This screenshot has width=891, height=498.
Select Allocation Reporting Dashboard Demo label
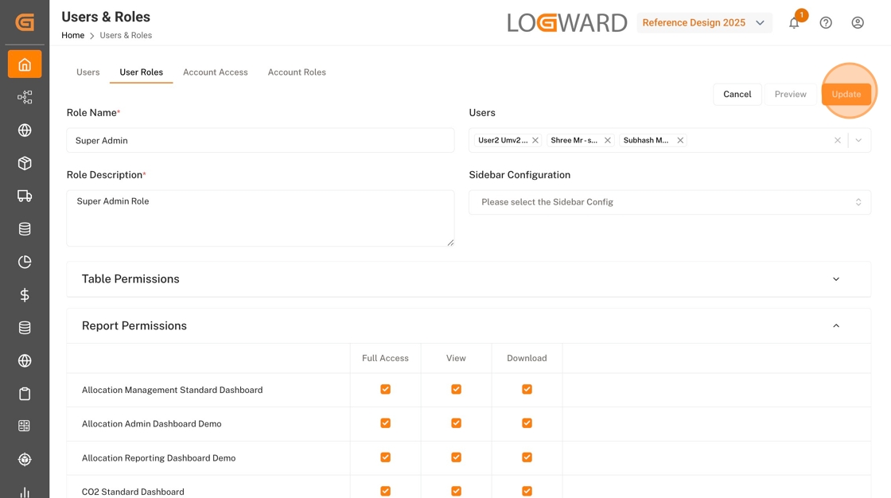158,458
